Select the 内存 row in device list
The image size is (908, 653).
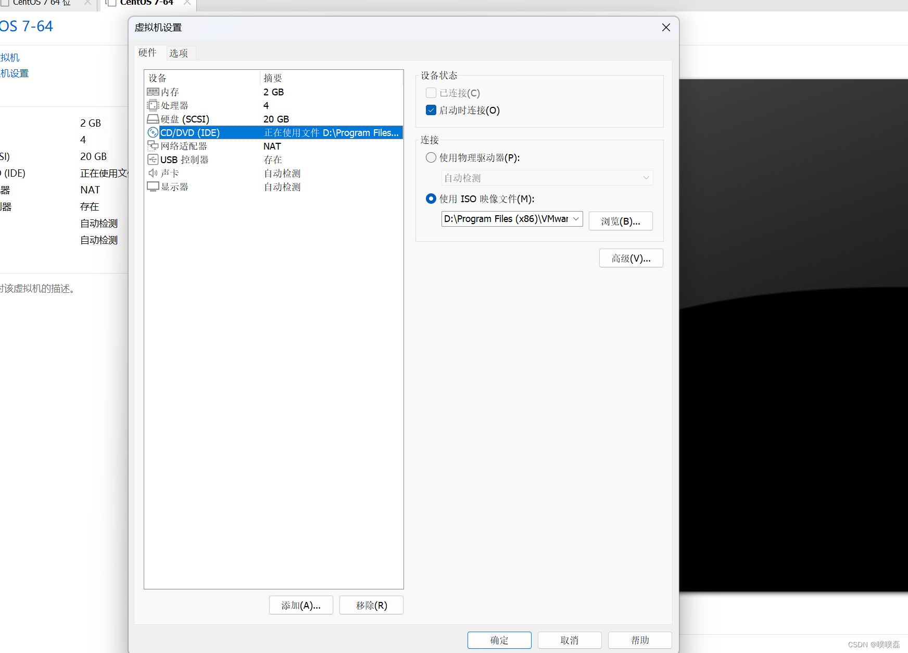pyautogui.click(x=273, y=92)
